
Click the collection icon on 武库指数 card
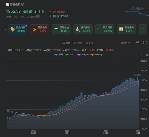coord(121,29)
